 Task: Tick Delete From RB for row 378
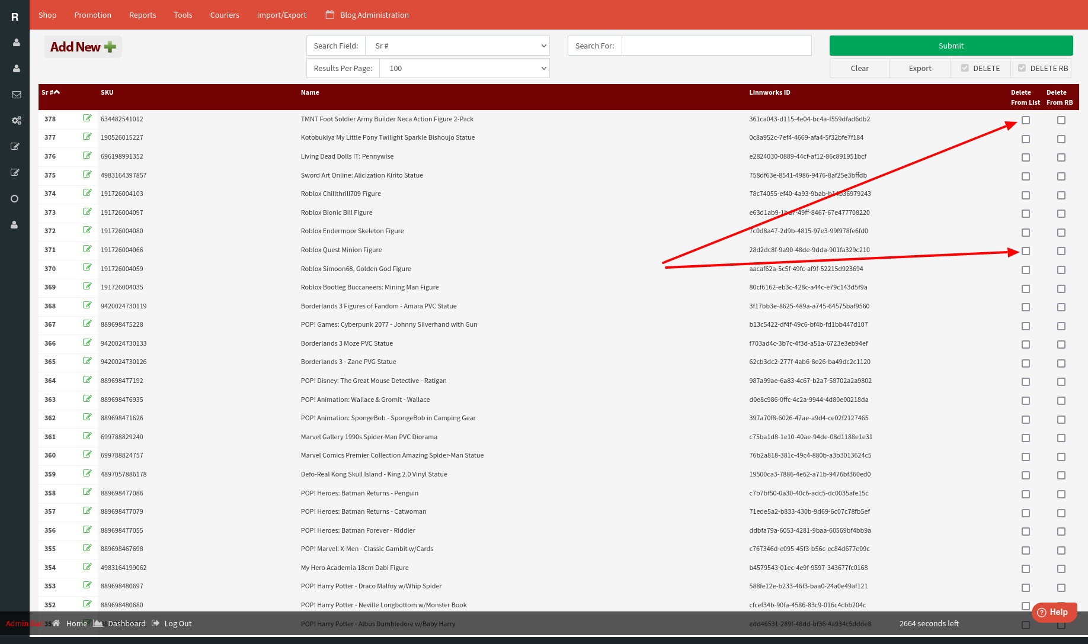pyautogui.click(x=1061, y=120)
